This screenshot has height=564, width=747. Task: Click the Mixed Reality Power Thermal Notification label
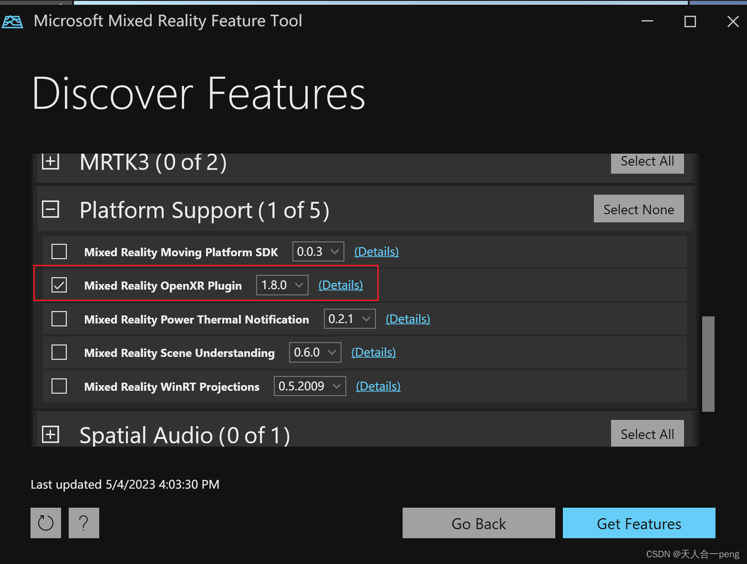pyautogui.click(x=197, y=319)
